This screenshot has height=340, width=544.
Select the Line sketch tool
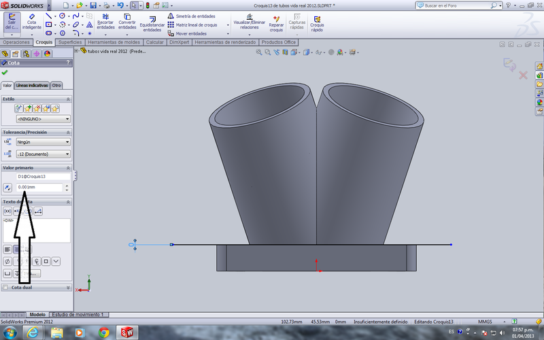coord(48,16)
